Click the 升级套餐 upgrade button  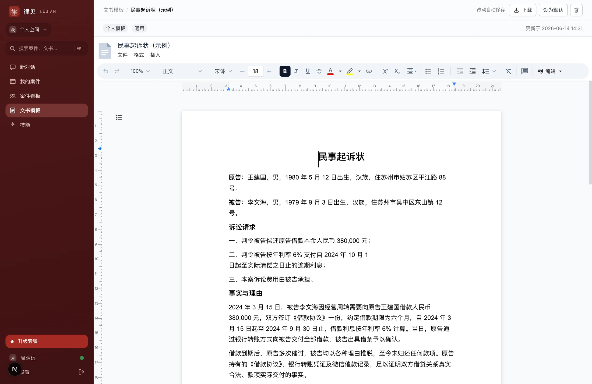(47, 341)
